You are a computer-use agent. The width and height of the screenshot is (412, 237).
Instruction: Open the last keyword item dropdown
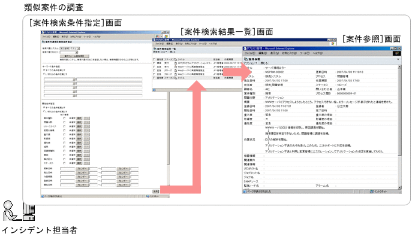pyautogui.click(x=59, y=95)
